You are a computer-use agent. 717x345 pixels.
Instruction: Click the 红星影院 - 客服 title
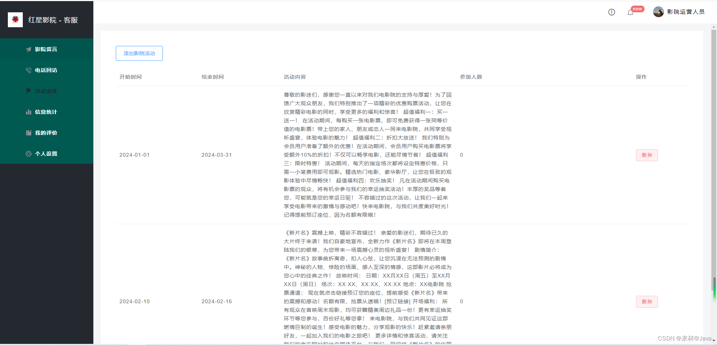(53, 20)
